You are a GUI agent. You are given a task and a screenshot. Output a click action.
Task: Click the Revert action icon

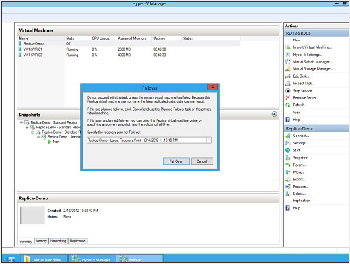tap(288, 165)
